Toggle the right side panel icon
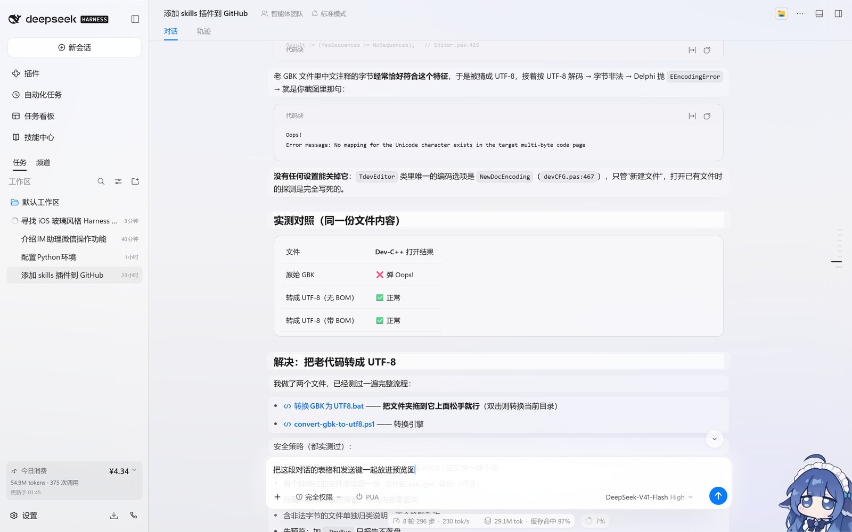852x532 pixels. [838, 14]
